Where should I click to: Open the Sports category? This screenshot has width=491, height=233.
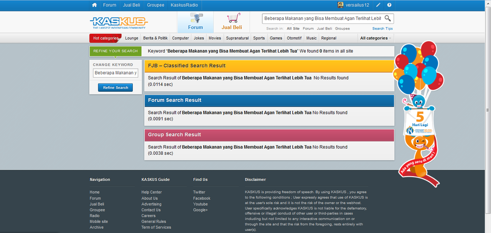click(259, 38)
